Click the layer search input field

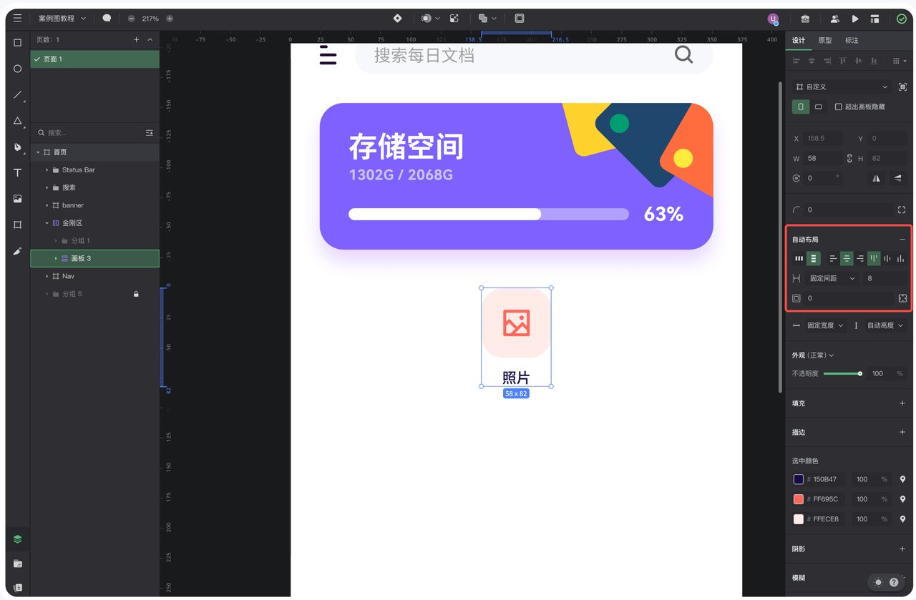point(93,133)
